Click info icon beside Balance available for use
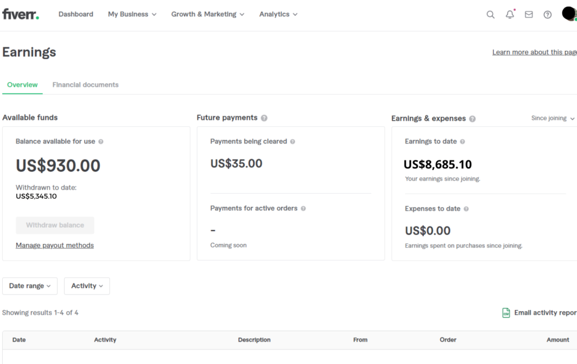This screenshot has height=364, width=577. [101, 142]
